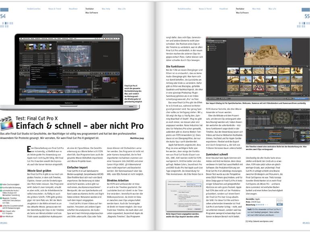The height and width of the screenshot is (232, 310).
Task: Open 'Mac Help' in page 55 header
Action: [256, 9]
